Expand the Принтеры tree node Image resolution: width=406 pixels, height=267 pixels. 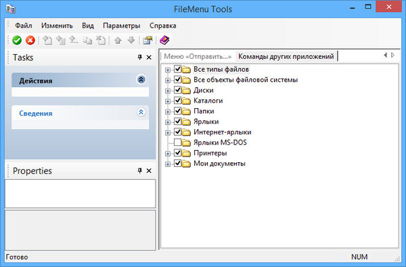click(x=168, y=154)
